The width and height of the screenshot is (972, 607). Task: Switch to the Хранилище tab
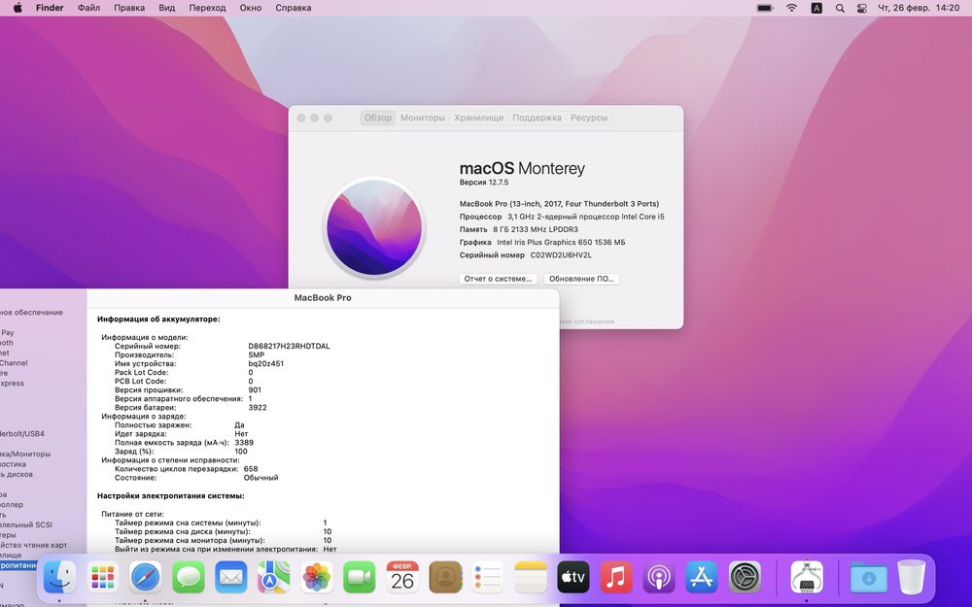pos(478,118)
